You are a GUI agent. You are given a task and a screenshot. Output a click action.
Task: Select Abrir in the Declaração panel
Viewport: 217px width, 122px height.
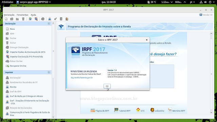coord(12,33)
